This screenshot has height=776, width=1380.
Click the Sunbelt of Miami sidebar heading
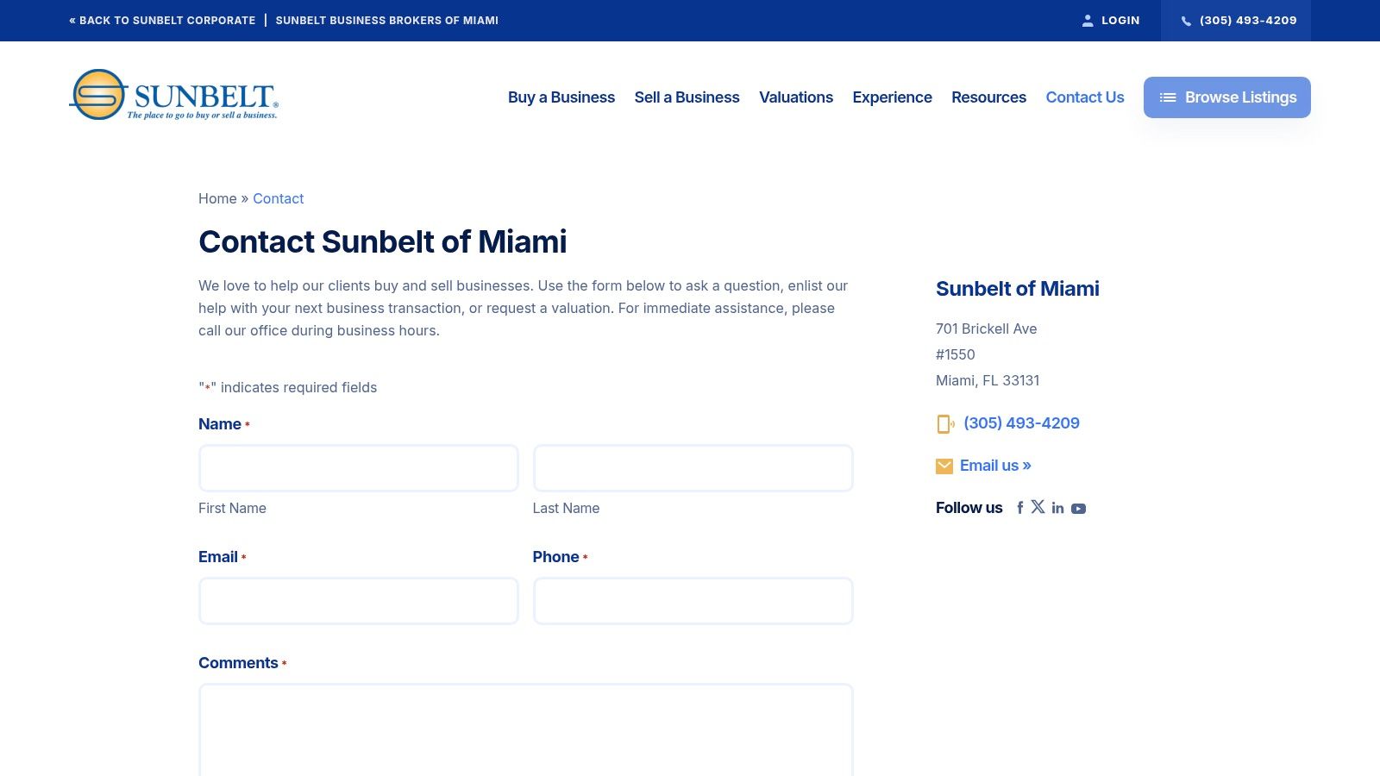(1018, 289)
